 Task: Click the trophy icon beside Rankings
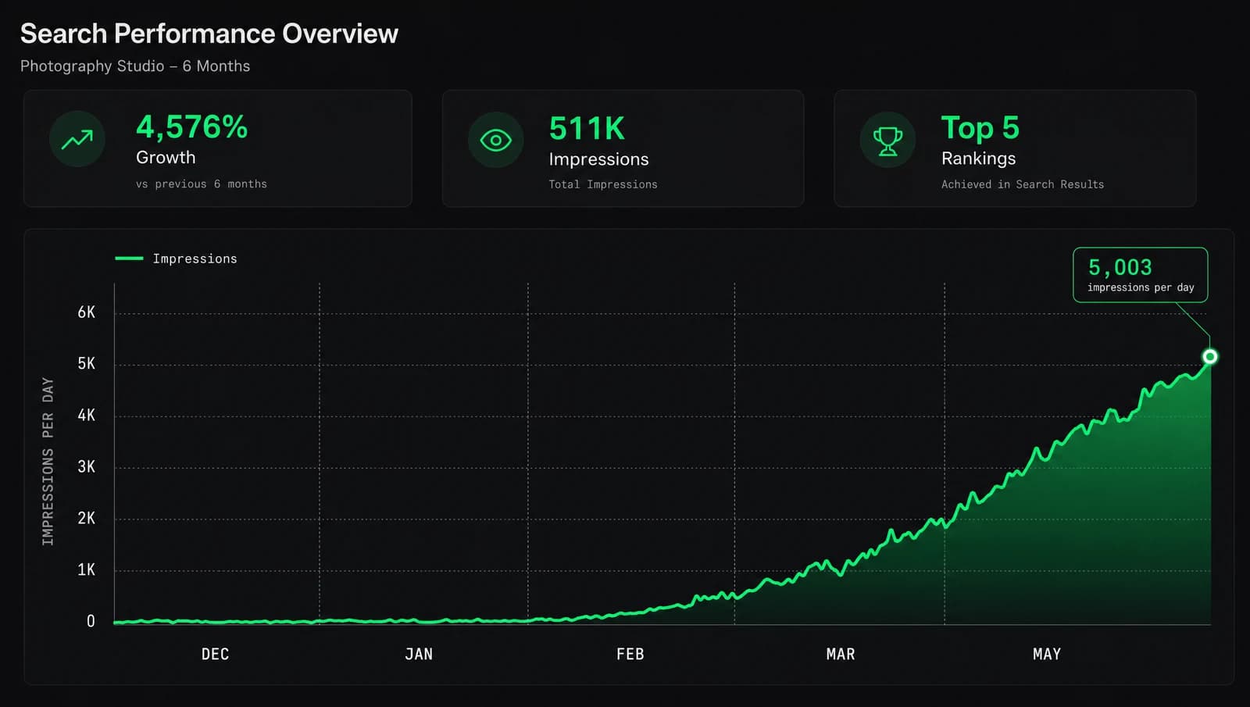coord(887,141)
